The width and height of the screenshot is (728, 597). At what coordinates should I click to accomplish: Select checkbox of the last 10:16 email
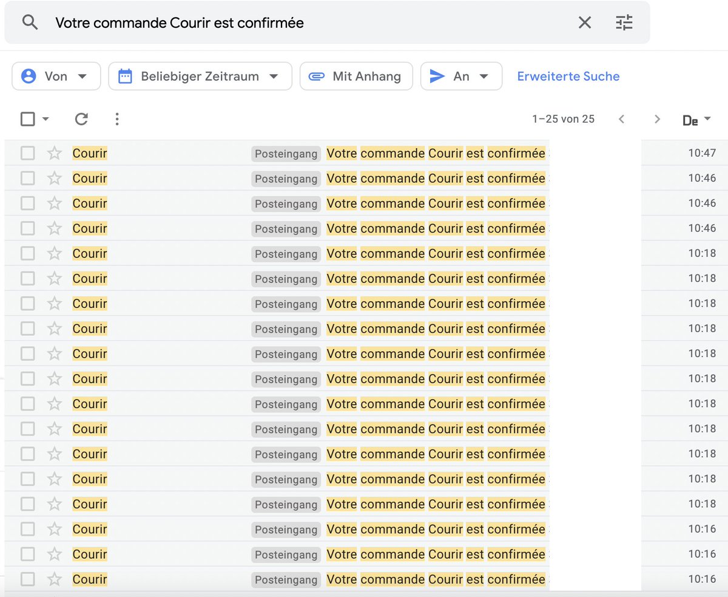[x=28, y=579]
